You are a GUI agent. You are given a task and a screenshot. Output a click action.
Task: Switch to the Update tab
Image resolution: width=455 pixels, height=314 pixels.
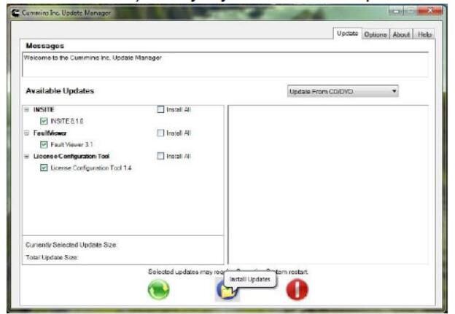pyautogui.click(x=347, y=34)
